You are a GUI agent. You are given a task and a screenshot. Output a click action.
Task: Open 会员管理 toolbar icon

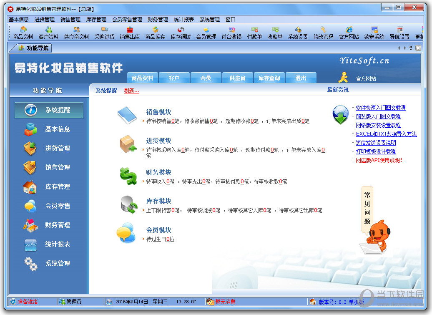pyautogui.click(x=206, y=33)
